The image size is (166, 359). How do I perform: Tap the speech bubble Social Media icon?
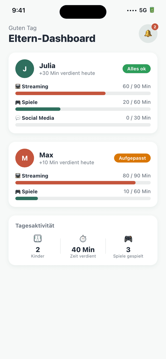click(18, 118)
